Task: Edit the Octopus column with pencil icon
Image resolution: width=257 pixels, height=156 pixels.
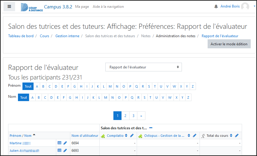Action: click(194, 136)
